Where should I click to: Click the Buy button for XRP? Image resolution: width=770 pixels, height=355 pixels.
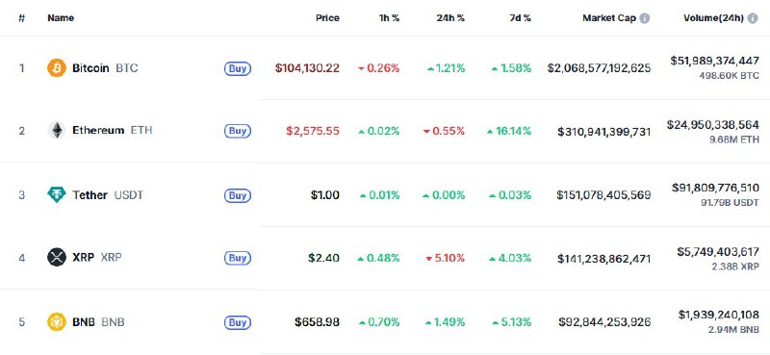click(x=238, y=258)
